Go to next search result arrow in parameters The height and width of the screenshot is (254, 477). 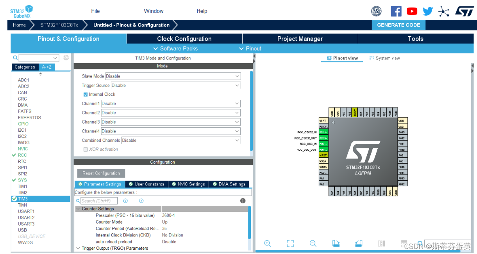click(x=141, y=201)
